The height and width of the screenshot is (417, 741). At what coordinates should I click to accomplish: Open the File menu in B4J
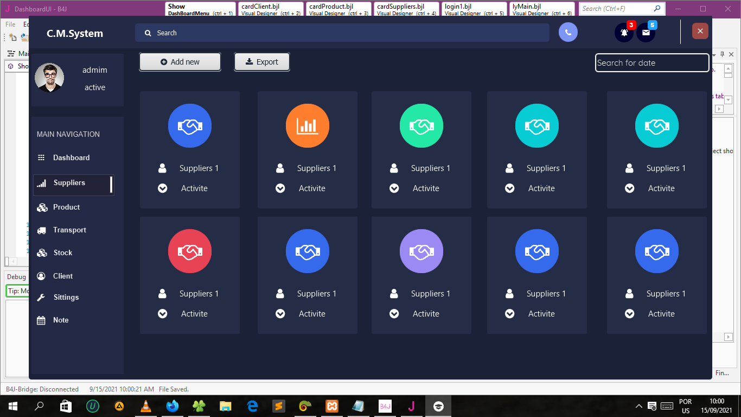tap(11, 24)
